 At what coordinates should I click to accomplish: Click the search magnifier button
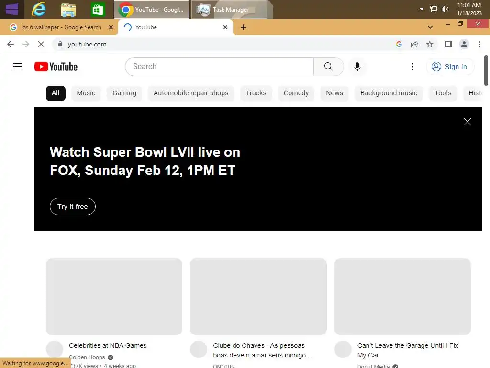(328, 66)
